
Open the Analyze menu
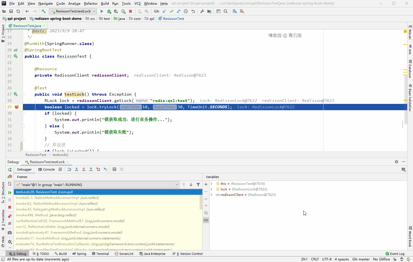pos(74,3)
